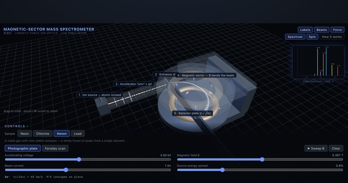Click the 0.8% energy spread value

[340, 166]
